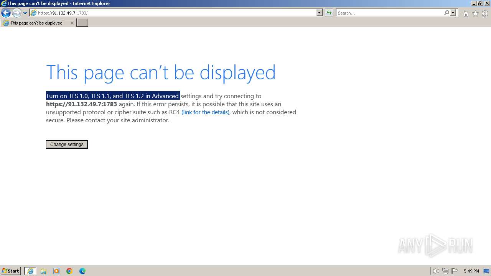The width and height of the screenshot is (491, 276).
Task: Launch the media player taskbar icon
Action: coord(56,271)
